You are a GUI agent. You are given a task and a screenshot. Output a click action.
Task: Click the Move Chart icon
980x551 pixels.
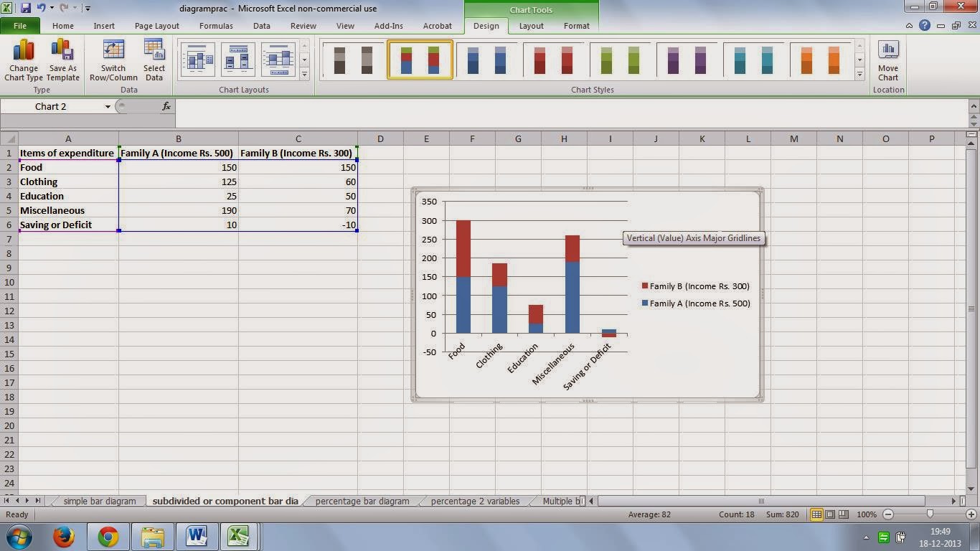coord(888,57)
